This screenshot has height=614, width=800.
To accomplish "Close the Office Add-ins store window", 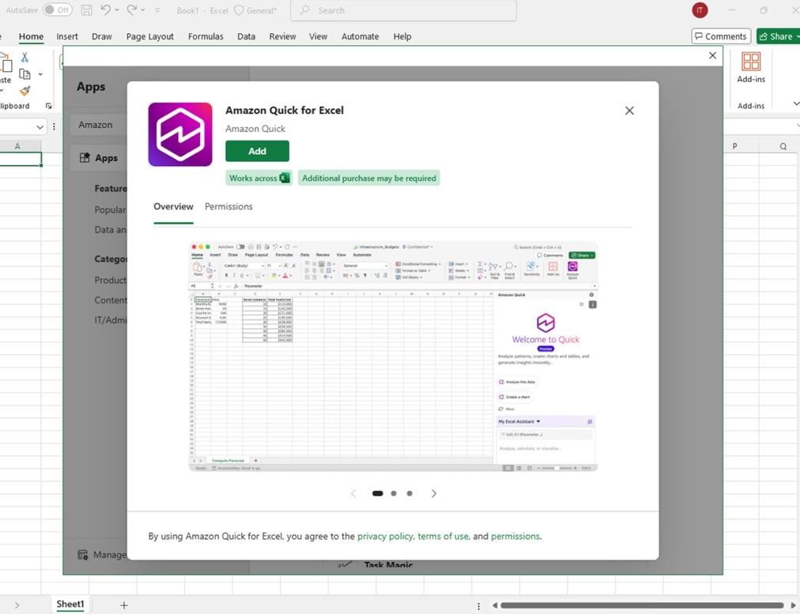I will (x=713, y=55).
